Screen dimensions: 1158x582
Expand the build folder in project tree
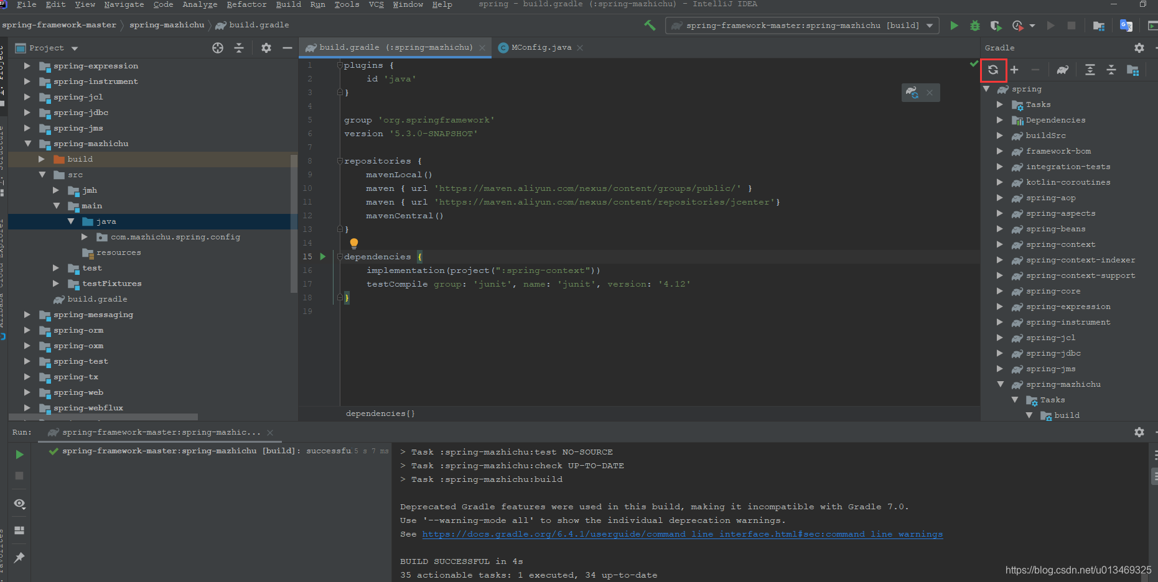pyautogui.click(x=42, y=159)
